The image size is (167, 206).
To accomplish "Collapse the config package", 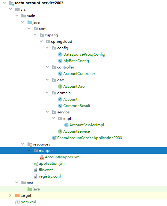I will coord(47,48).
